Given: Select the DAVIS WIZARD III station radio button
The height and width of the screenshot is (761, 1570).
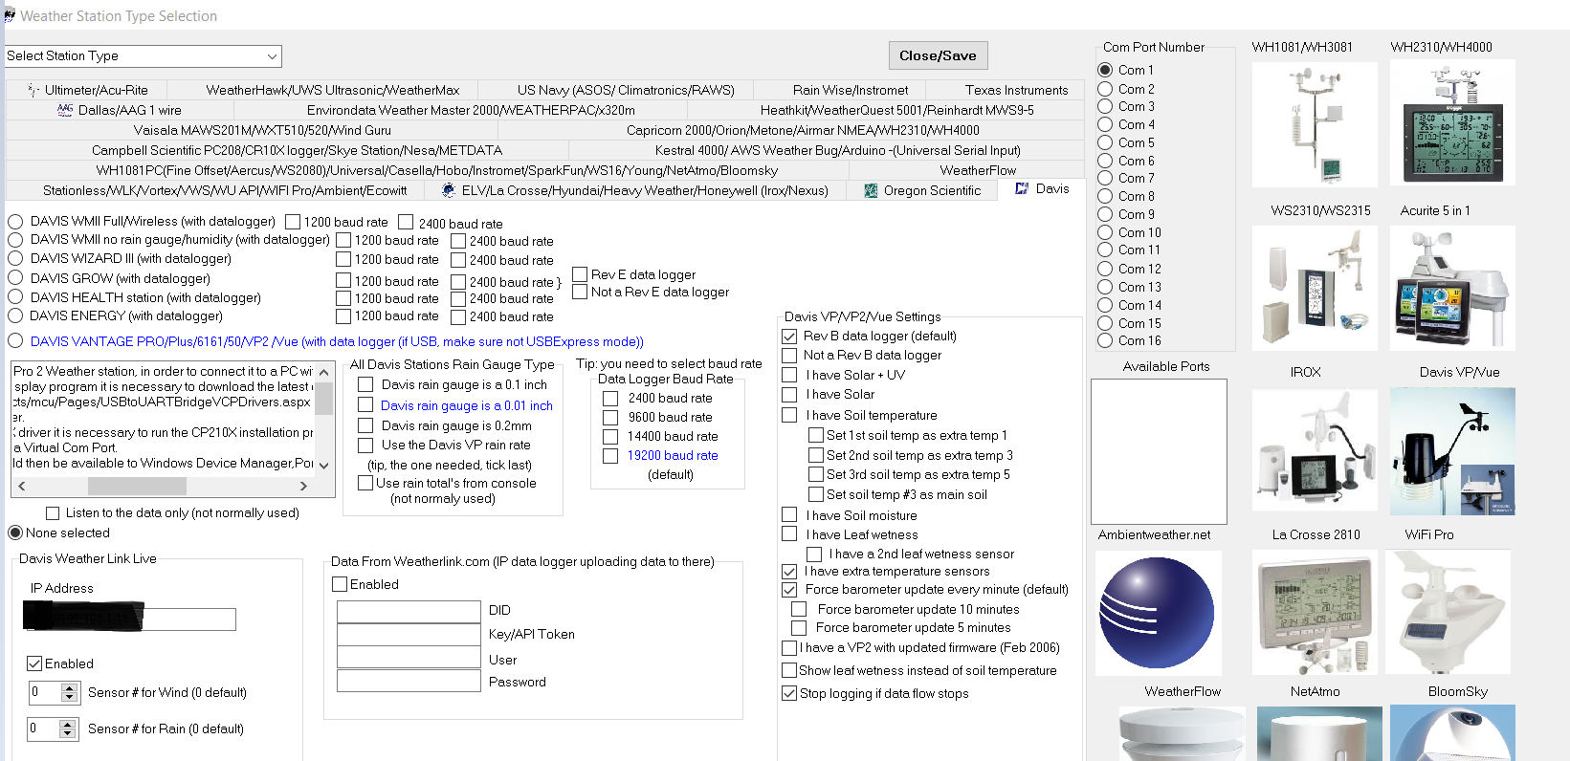Looking at the screenshot, I should [x=15, y=258].
